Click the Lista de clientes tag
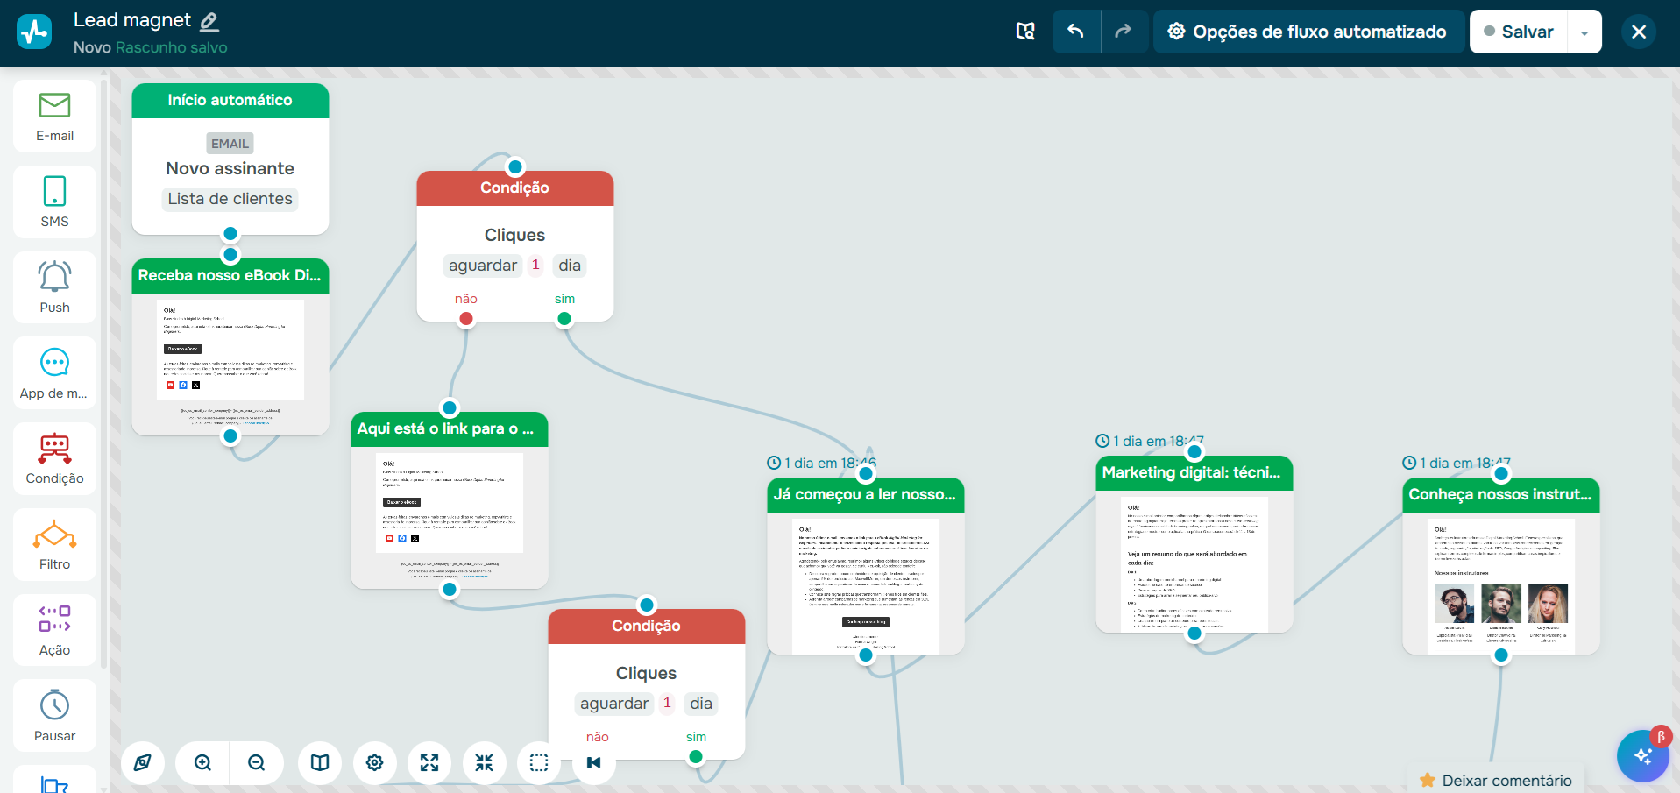 (x=230, y=199)
